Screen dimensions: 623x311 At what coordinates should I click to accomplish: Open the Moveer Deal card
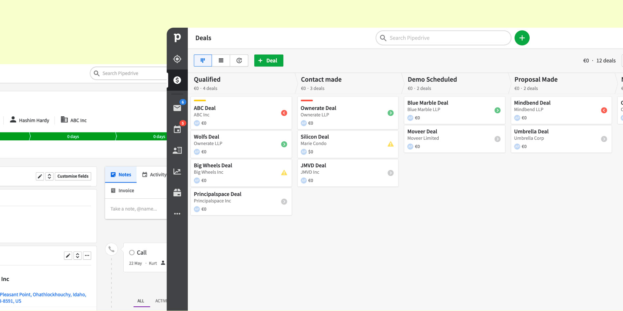point(454,139)
